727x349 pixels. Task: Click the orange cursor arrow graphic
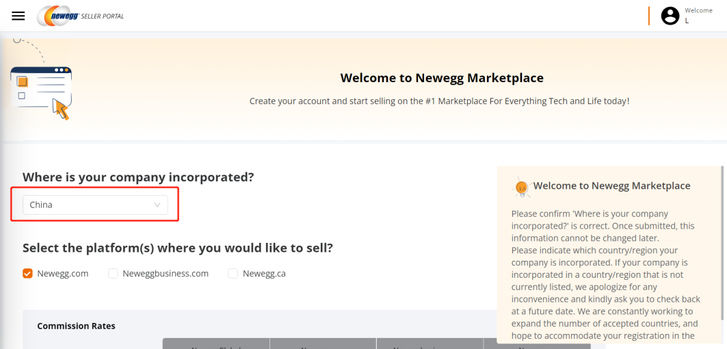pos(62,109)
